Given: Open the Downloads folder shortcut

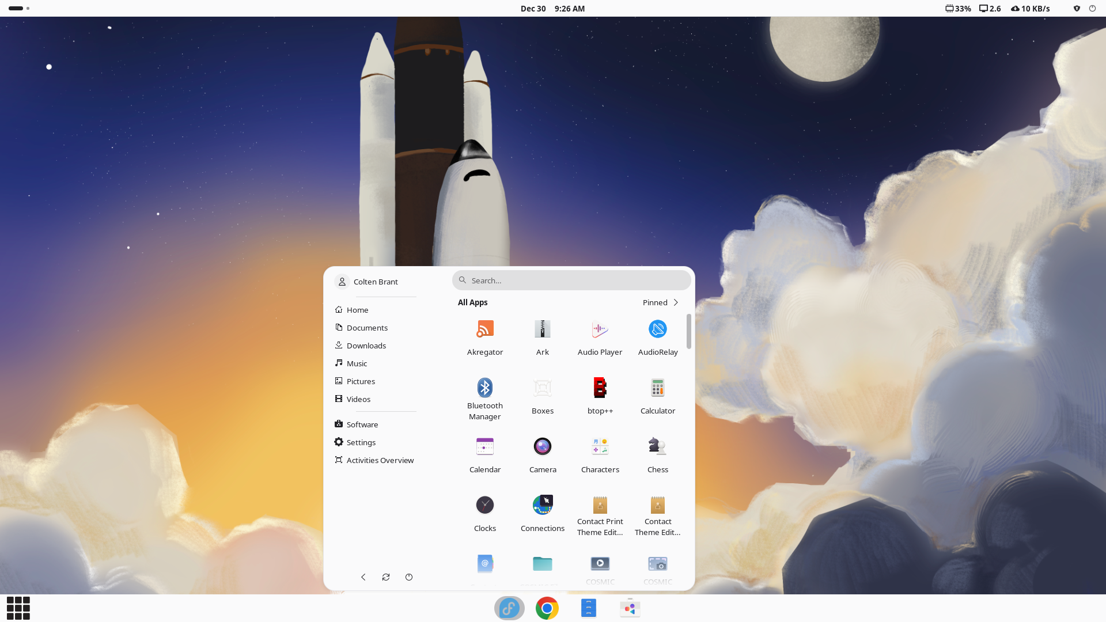Looking at the screenshot, I should 366,346.
